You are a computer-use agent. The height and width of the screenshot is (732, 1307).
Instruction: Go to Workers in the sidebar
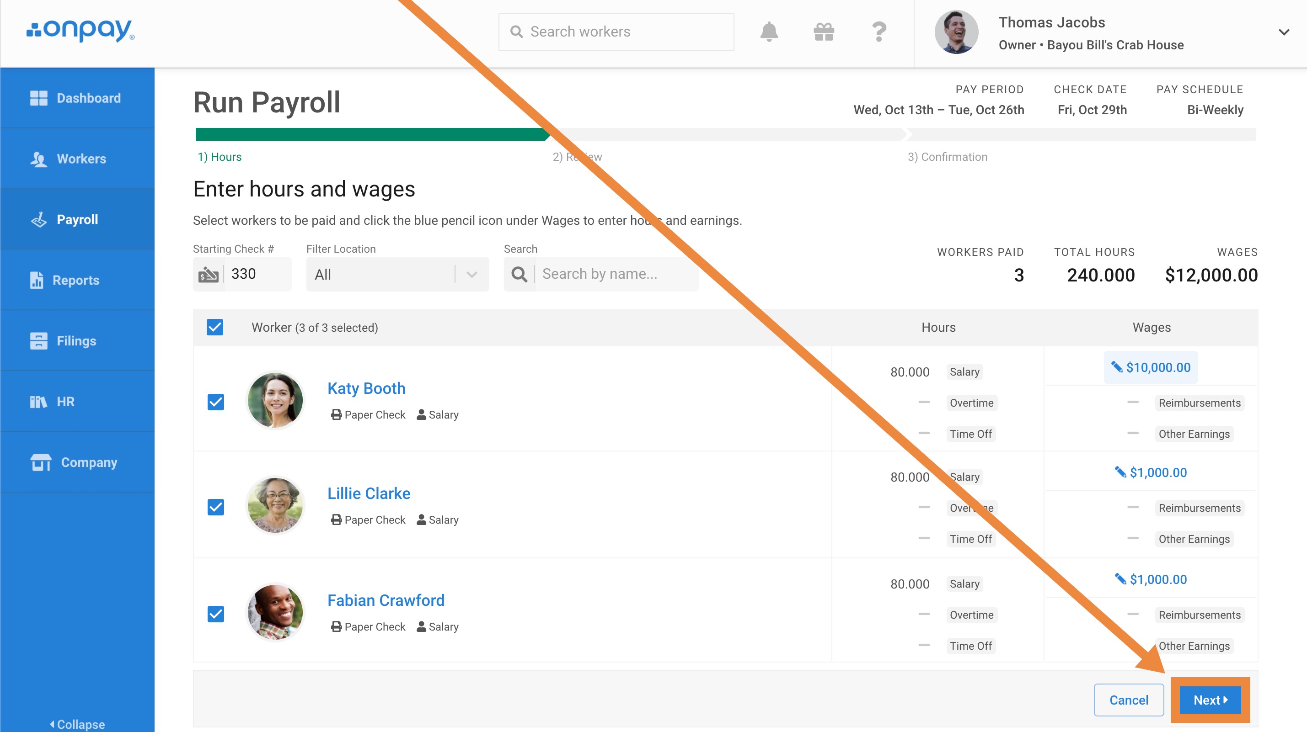(80, 159)
